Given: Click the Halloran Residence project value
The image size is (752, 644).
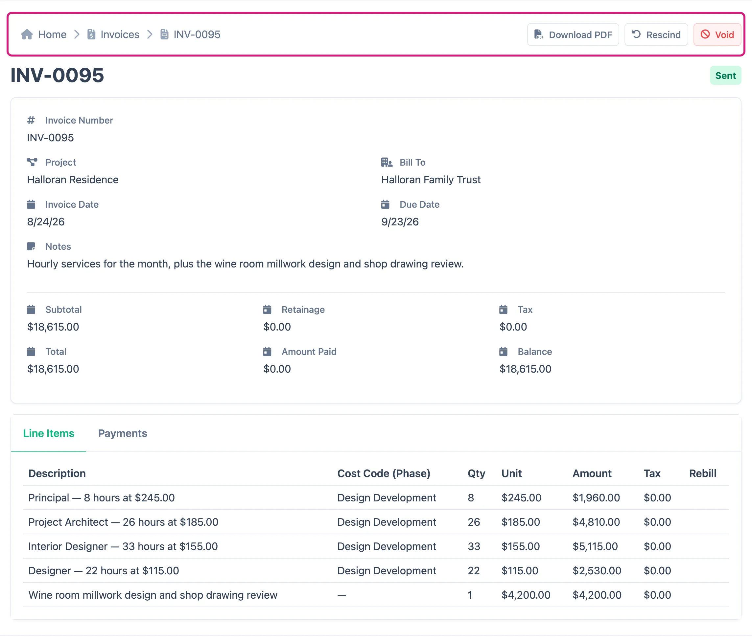Looking at the screenshot, I should tap(73, 180).
